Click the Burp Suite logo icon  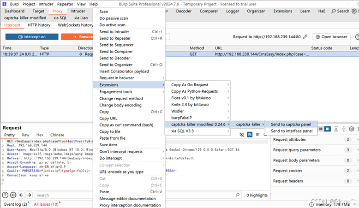4,4
